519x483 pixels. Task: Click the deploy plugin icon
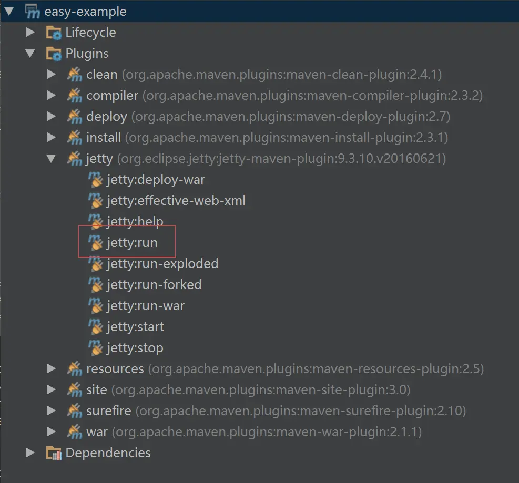pos(75,117)
